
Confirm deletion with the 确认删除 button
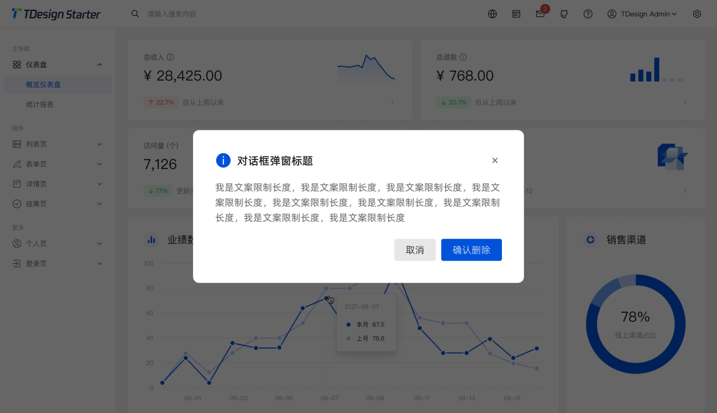(x=471, y=250)
